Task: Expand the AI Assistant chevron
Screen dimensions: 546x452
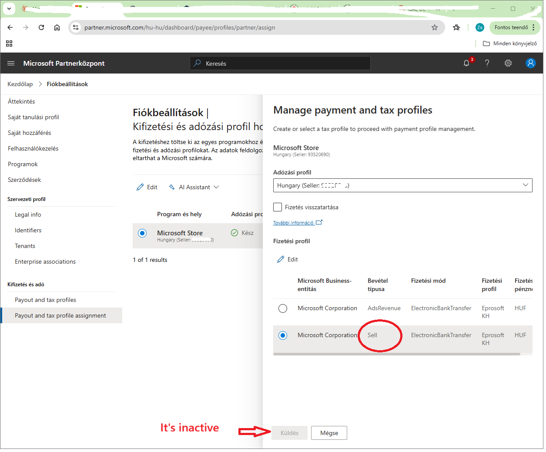Action: point(216,187)
